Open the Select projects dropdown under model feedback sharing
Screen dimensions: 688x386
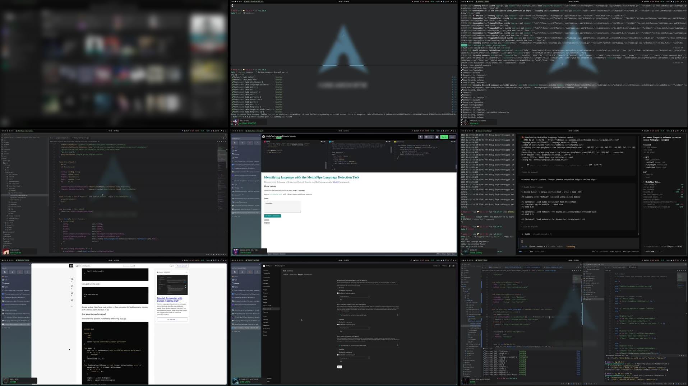click(x=354, y=297)
